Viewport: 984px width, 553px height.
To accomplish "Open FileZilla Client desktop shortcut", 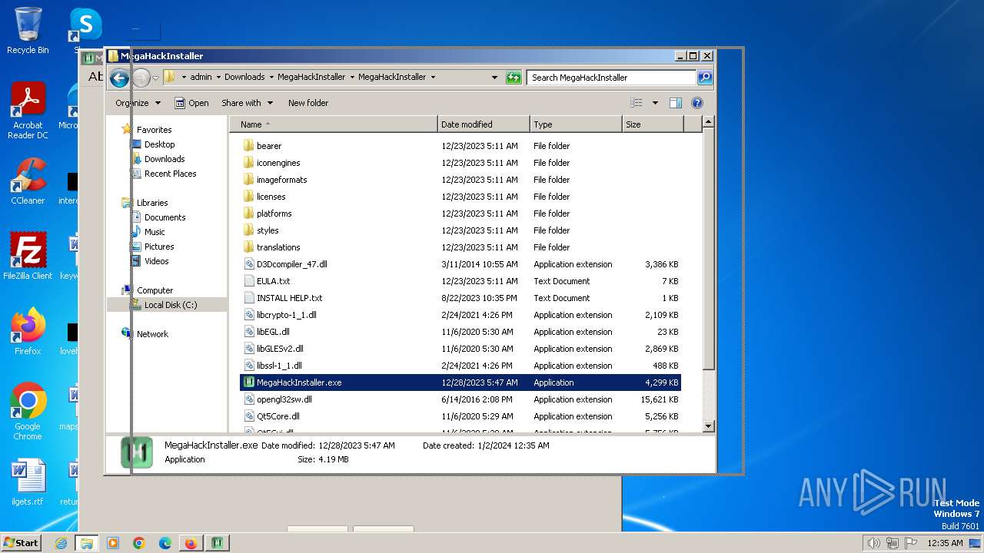I will 28,257.
